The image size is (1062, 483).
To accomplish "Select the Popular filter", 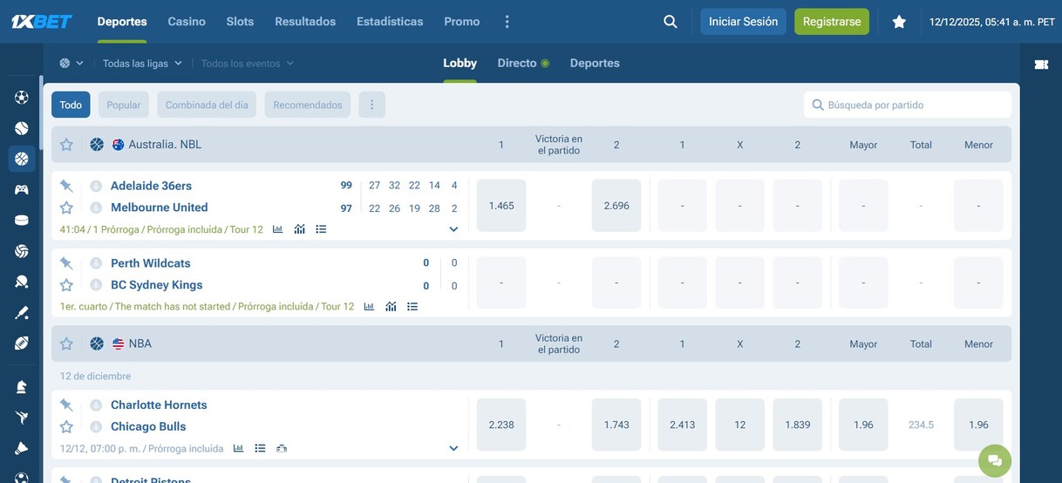I will pyautogui.click(x=124, y=105).
